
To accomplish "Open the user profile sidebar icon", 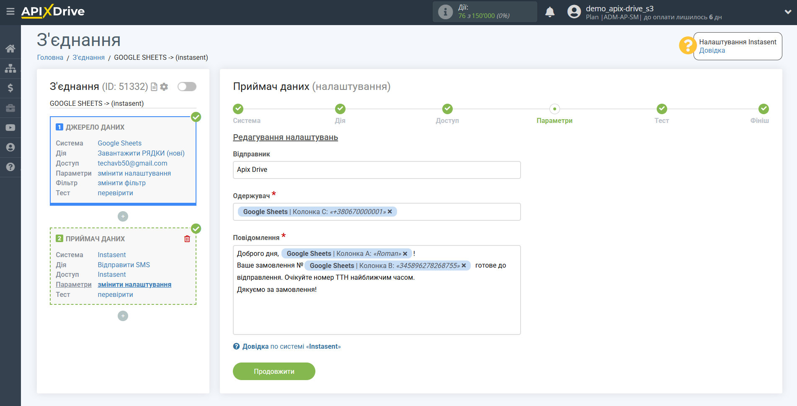I will (10, 147).
